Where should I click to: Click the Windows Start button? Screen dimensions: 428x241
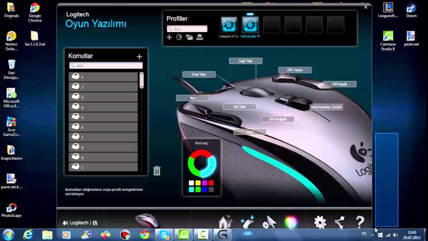click(8, 235)
